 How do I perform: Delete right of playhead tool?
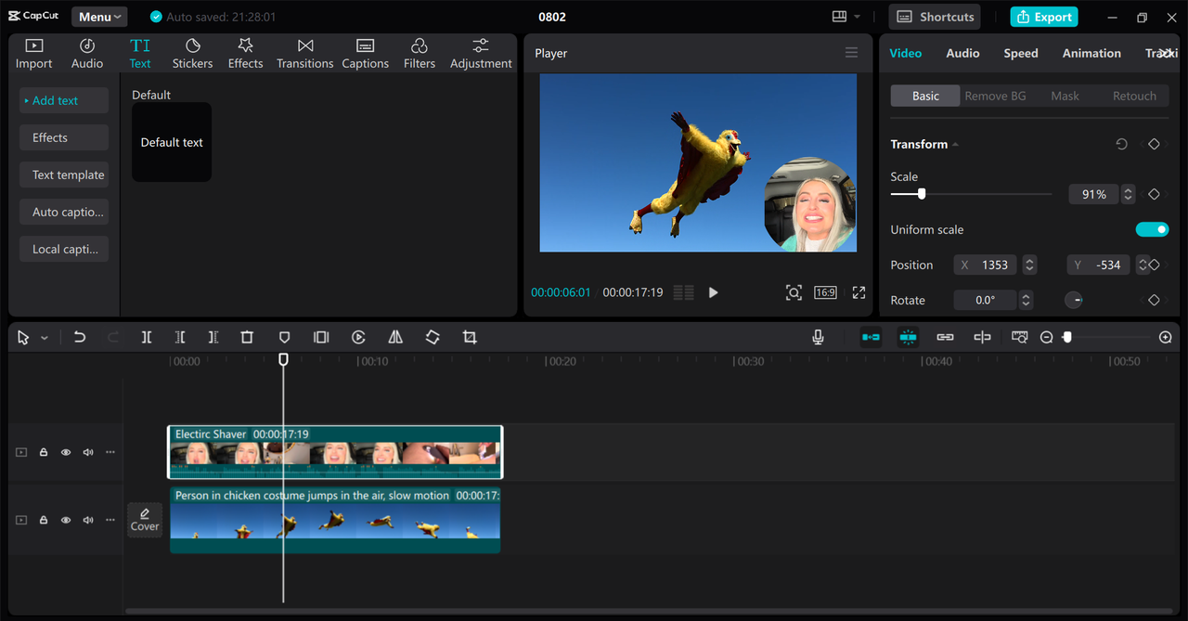pos(213,337)
